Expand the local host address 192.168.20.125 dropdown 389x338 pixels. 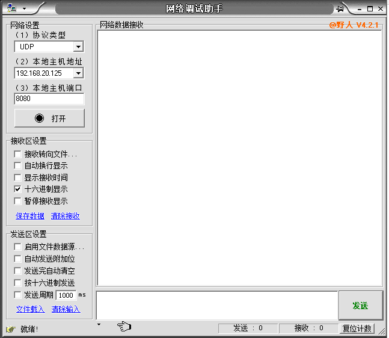[78, 73]
